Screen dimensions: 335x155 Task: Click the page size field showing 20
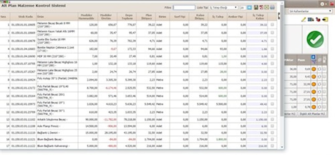[x=243, y=8]
